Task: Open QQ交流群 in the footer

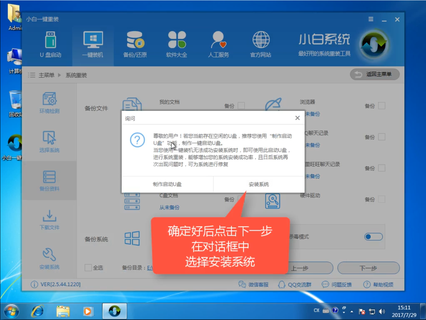Action: [294, 285]
